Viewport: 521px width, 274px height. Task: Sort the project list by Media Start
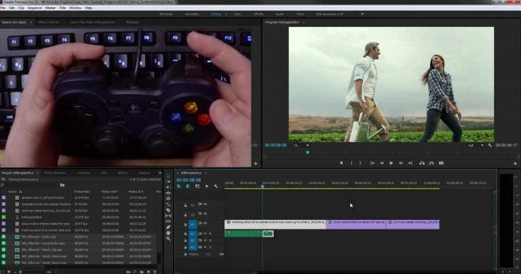pyautogui.click(x=109, y=191)
